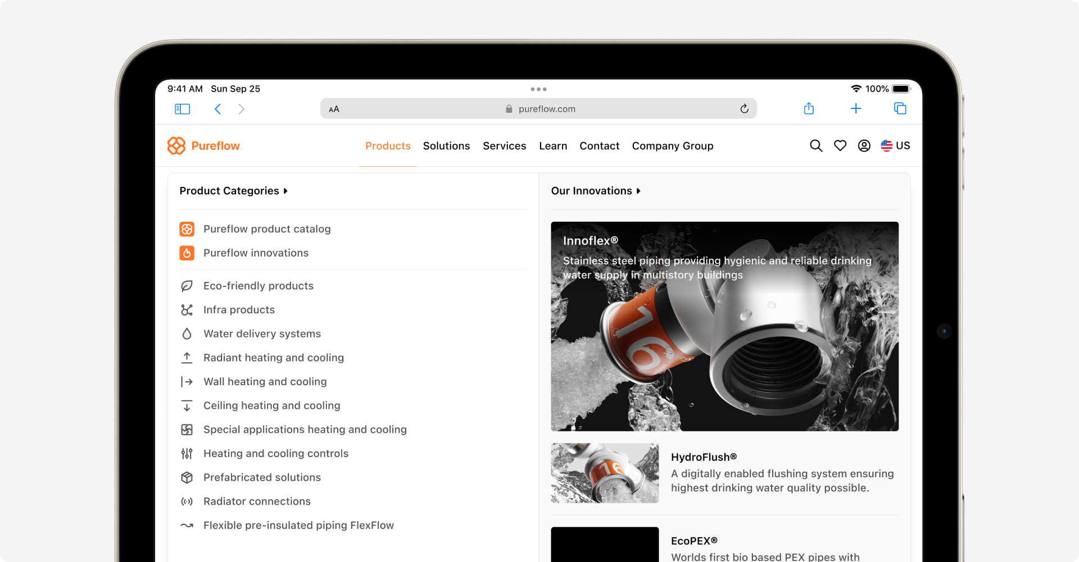Click the Ceiling heating downward arrow icon
Viewport: 1079px width, 562px height.
187,405
